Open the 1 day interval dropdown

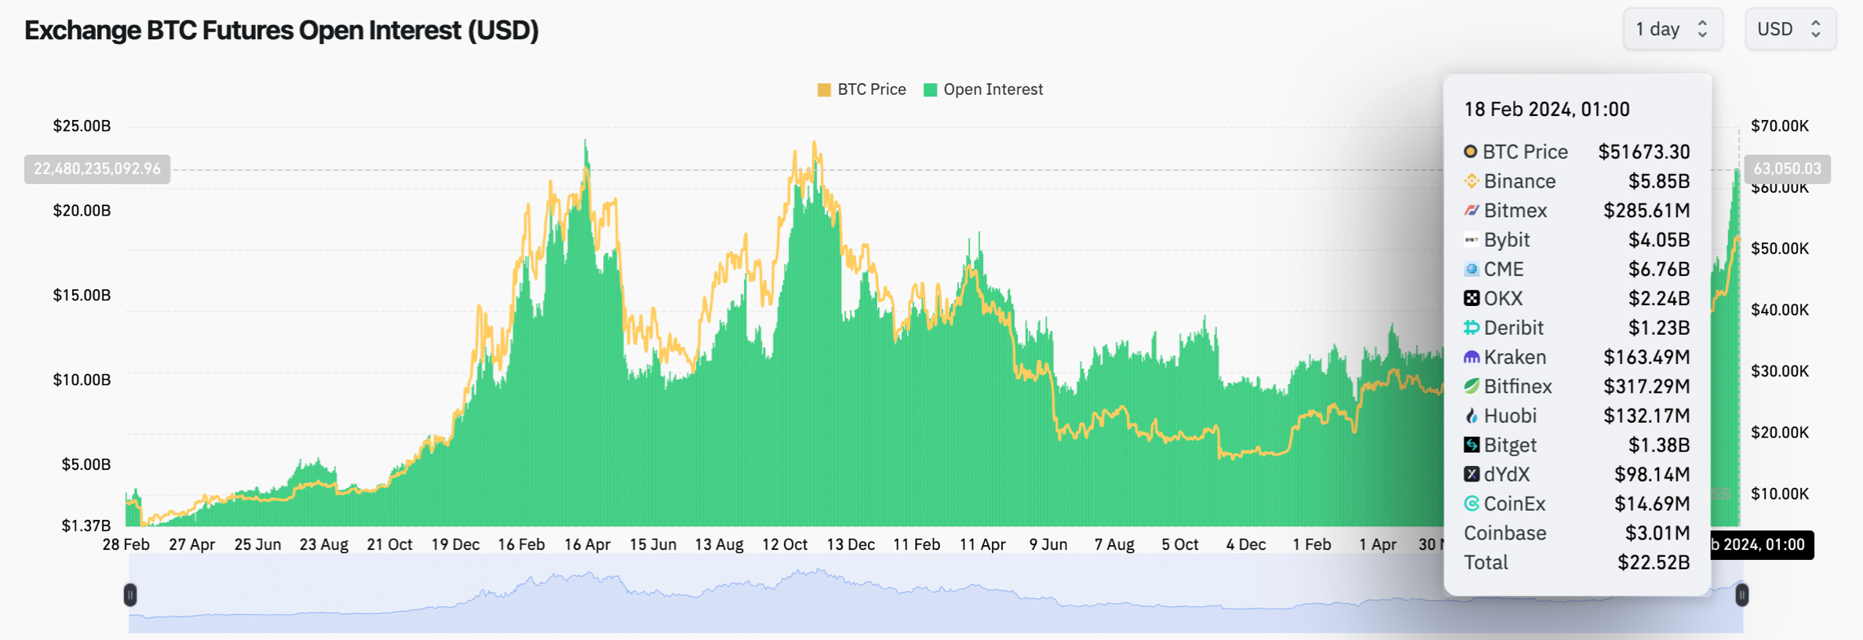pos(1672,30)
